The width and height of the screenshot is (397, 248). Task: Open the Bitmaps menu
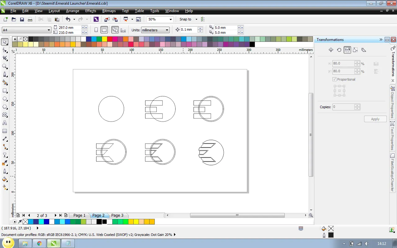pyautogui.click(x=109, y=11)
